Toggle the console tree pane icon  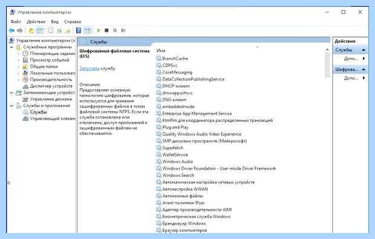[x=40, y=31]
